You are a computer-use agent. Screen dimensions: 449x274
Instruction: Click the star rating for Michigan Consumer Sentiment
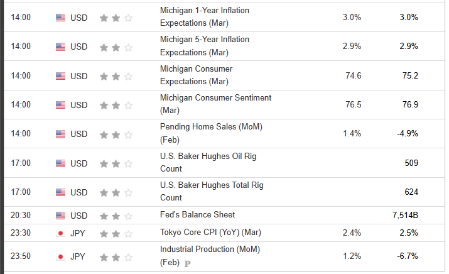[116, 105]
